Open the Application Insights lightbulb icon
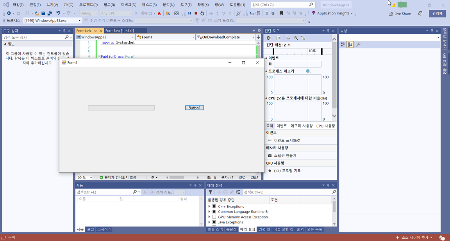The width and height of the screenshot is (450, 241). click(313, 13)
